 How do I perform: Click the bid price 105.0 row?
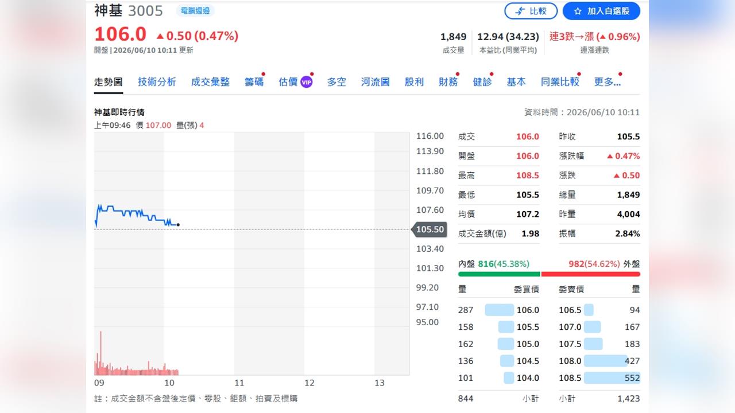point(498,344)
